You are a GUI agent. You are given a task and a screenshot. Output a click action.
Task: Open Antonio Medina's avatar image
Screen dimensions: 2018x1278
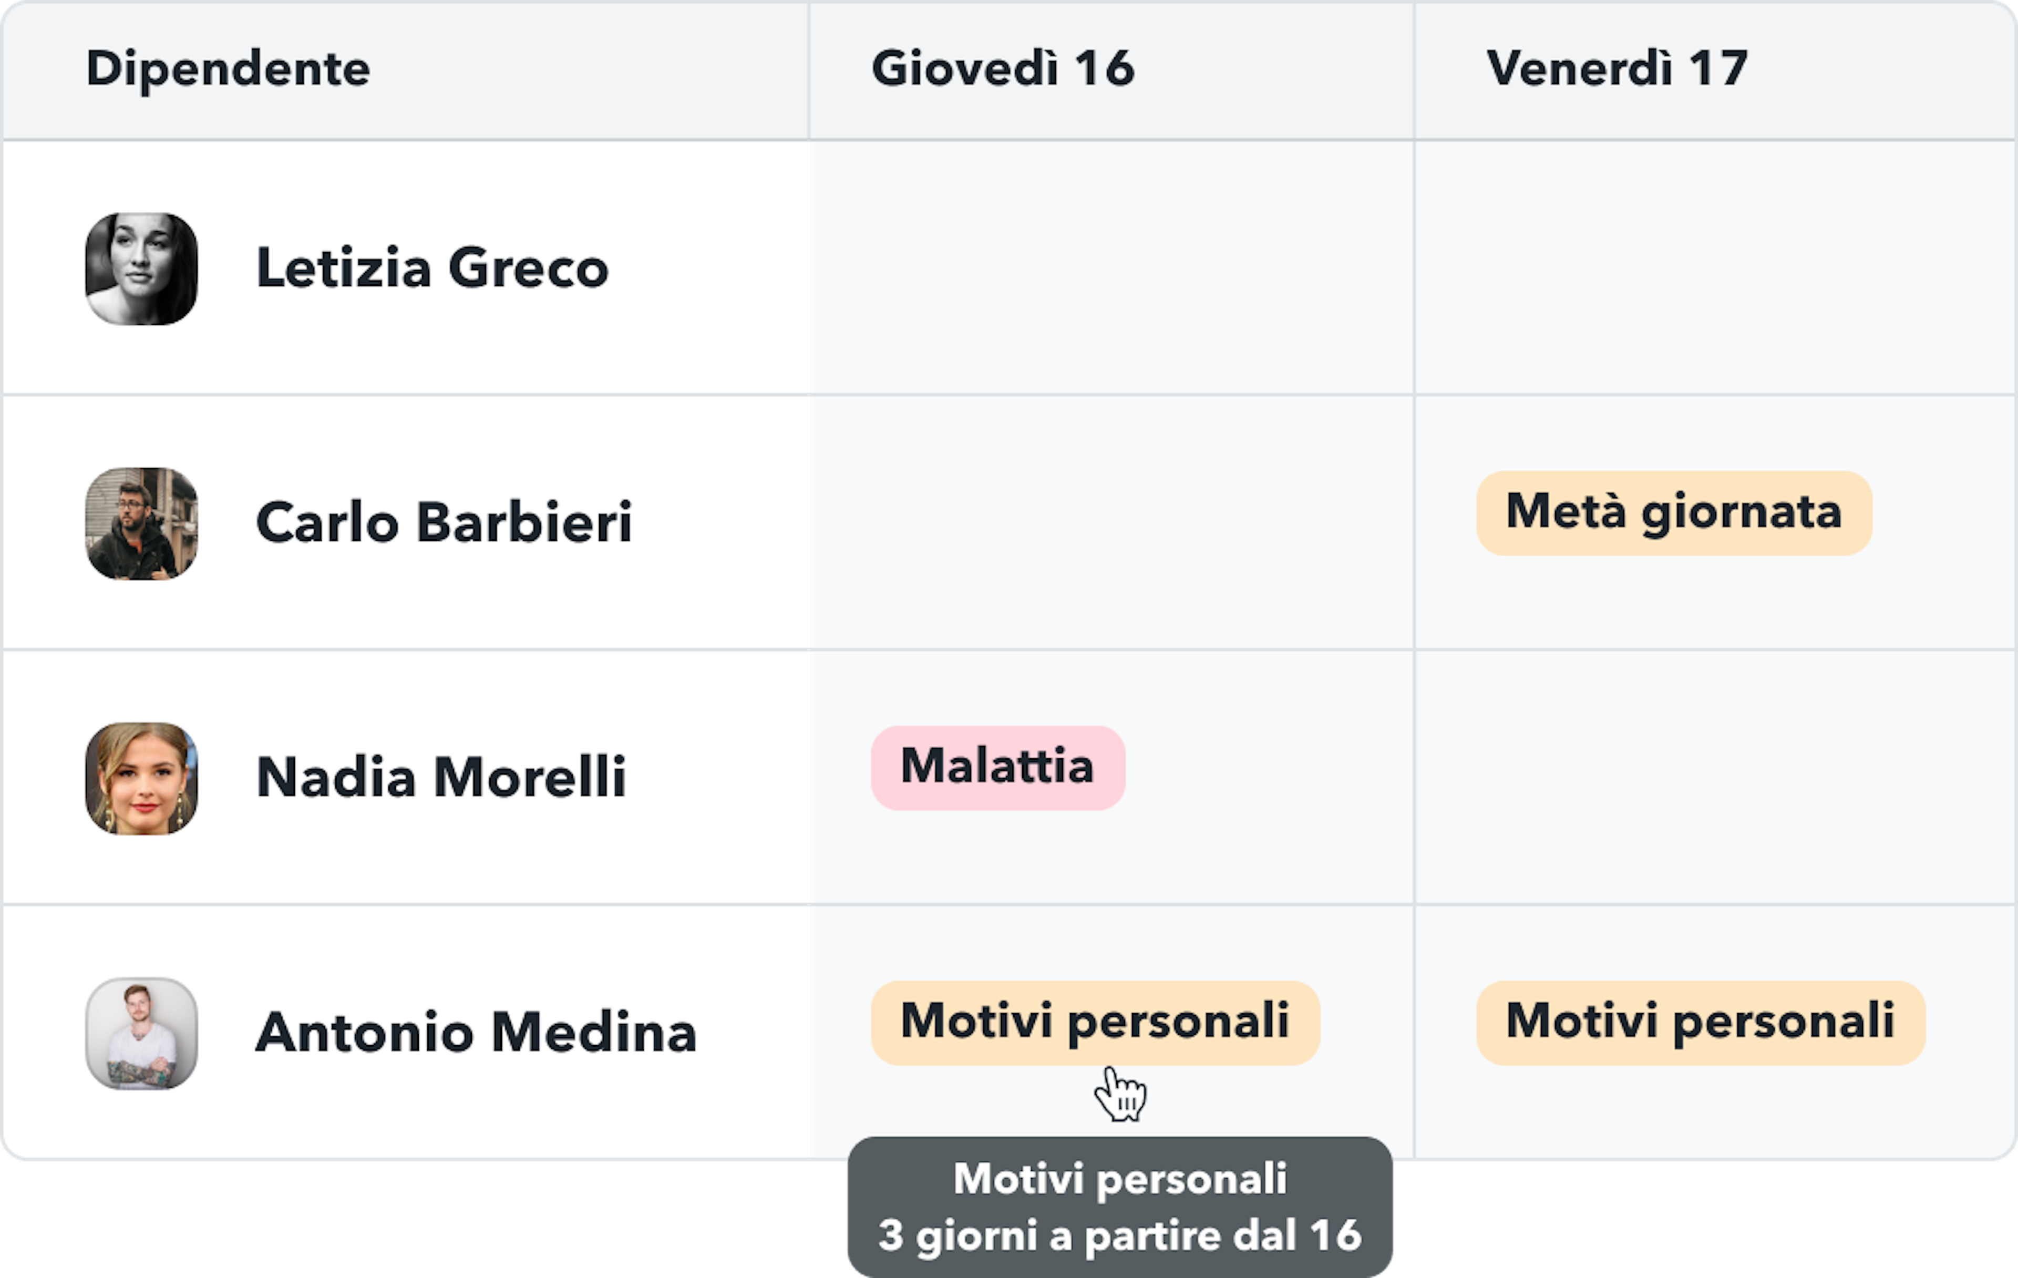[142, 1033]
